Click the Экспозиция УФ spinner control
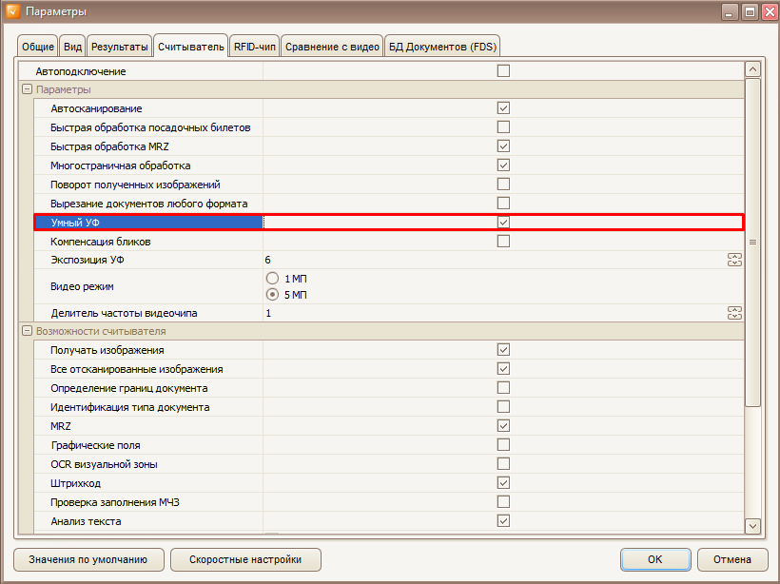 click(734, 260)
